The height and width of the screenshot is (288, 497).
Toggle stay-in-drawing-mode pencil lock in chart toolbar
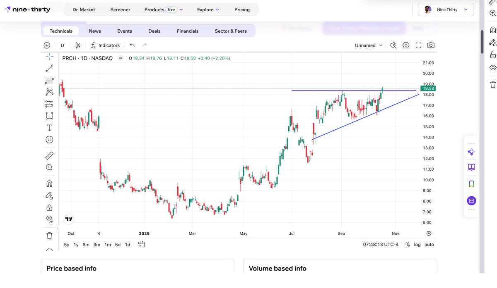coord(49,195)
